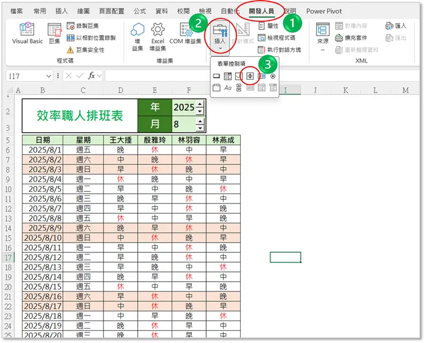425x343 pixels.
Task: Insert a form Label (Aa) control
Action: [227, 87]
